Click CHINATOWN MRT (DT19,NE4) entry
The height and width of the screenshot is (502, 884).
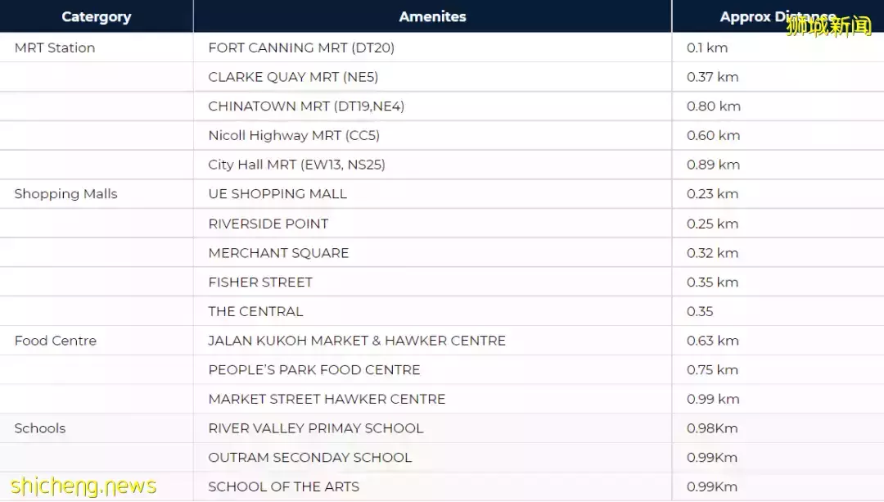pos(306,106)
